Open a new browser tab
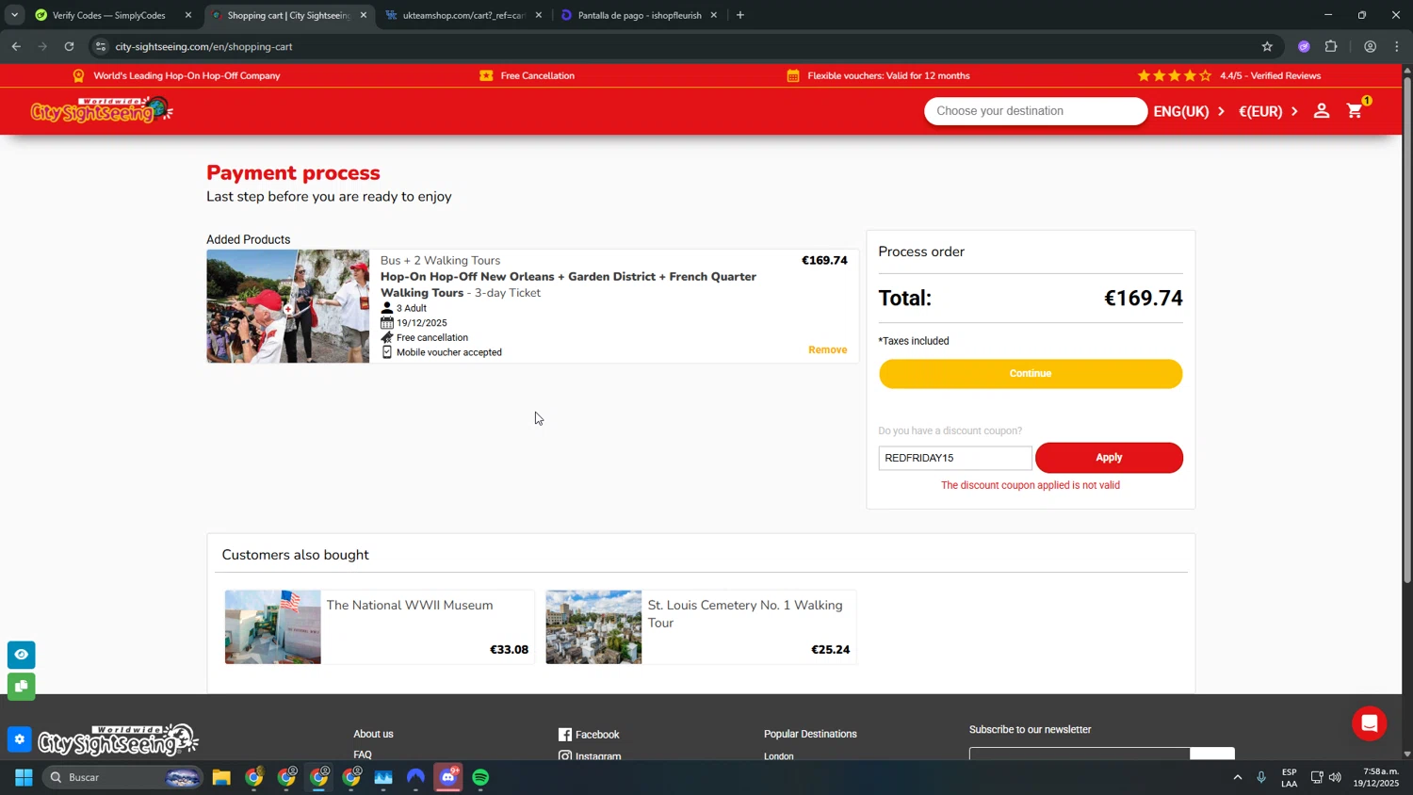The height and width of the screenshot is (795, 1413). click(740, 15)
